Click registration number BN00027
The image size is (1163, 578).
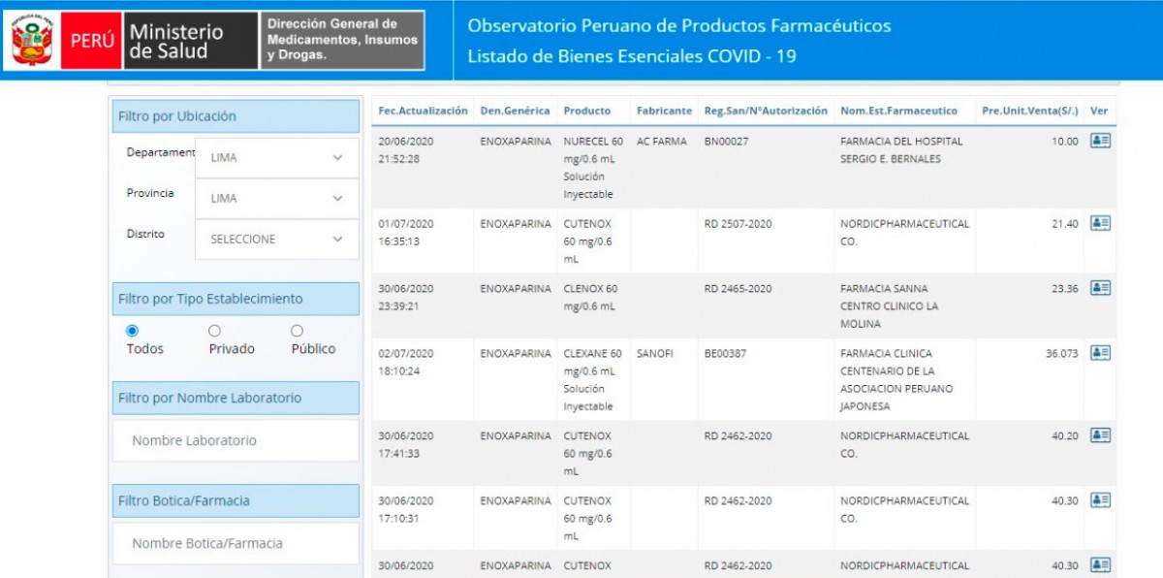726,141
